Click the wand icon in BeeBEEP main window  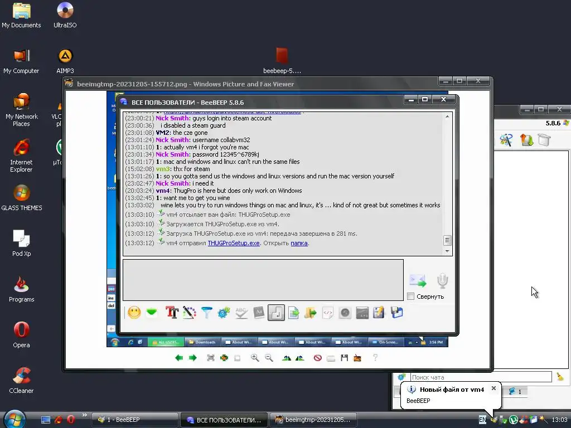pyautogui.click(x=506, y=140)
